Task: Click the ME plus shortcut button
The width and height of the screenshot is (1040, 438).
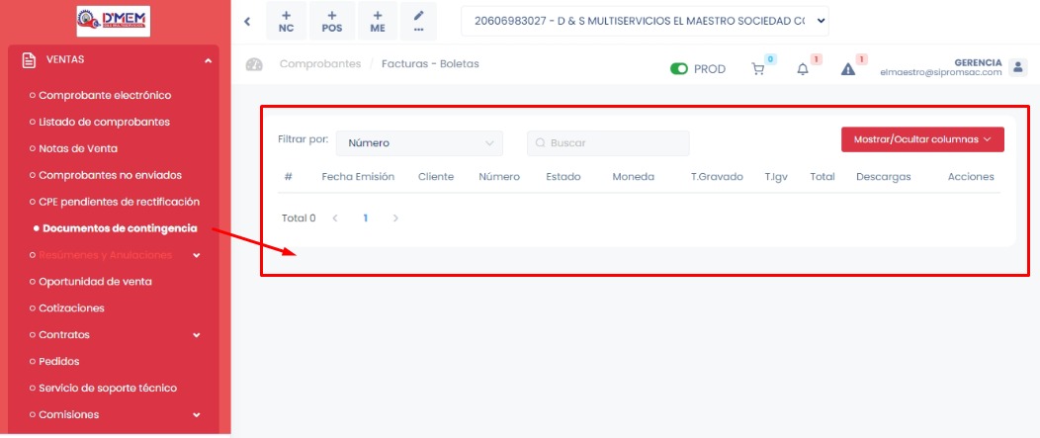Action: pos(378,21)
